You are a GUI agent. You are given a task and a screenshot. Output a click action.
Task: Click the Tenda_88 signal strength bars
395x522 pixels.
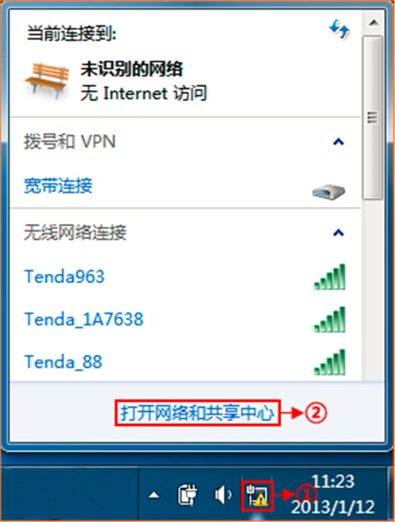[x=329, y=362]
